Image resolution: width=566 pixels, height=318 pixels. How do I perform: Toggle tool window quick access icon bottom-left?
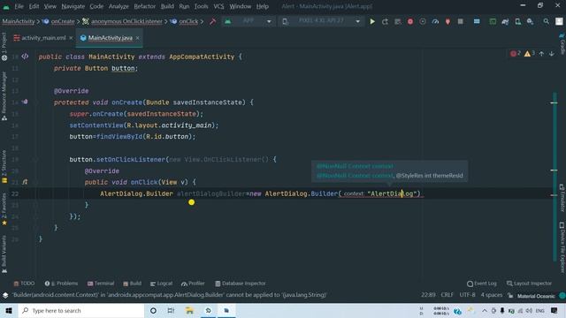5,295
